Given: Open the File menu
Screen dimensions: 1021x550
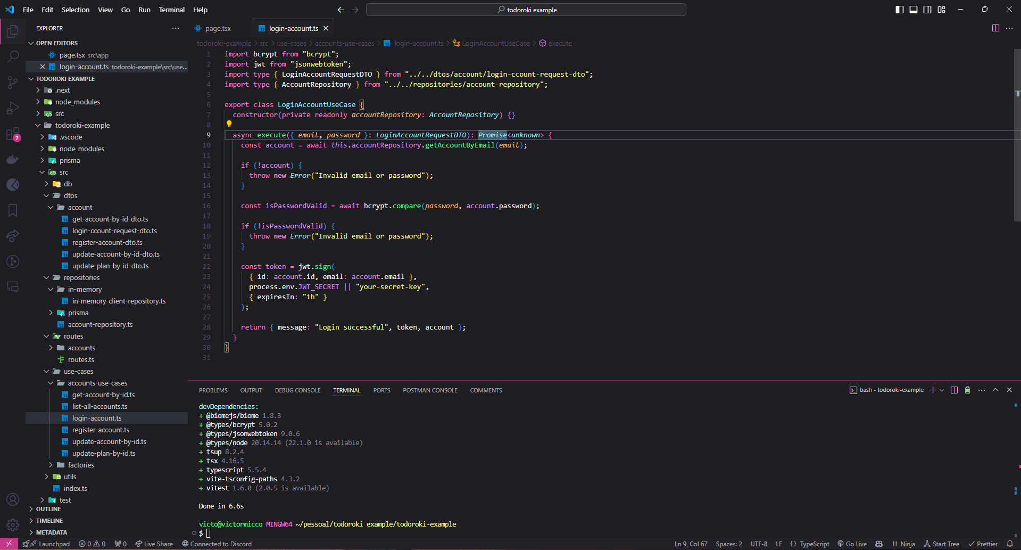Looking at the screenshot, I should [x=28, y=10].
